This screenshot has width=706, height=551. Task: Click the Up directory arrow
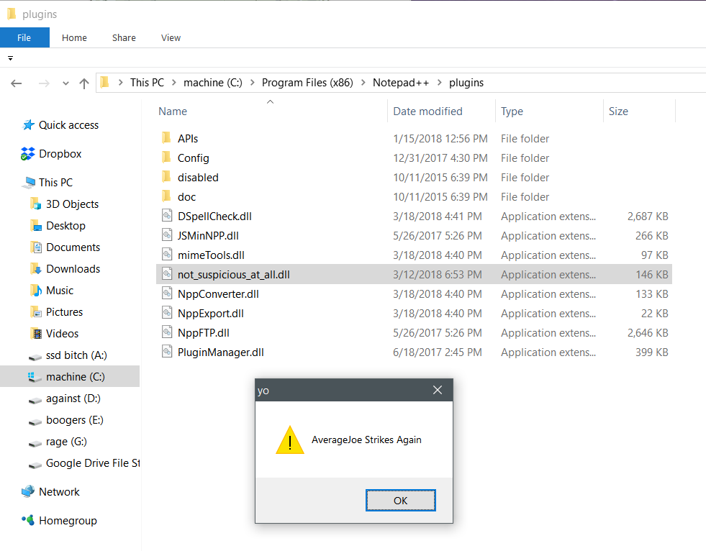[x=84, y=83]
